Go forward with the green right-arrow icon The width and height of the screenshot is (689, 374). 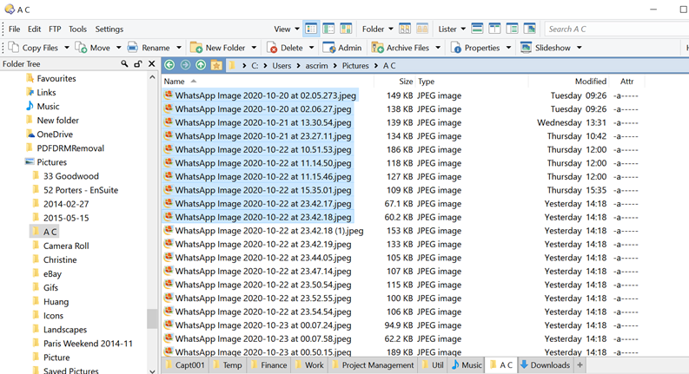(185, 65)
